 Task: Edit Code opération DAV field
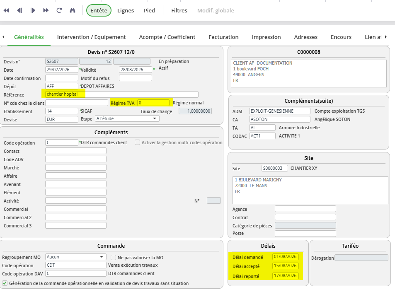pos(76,273)
